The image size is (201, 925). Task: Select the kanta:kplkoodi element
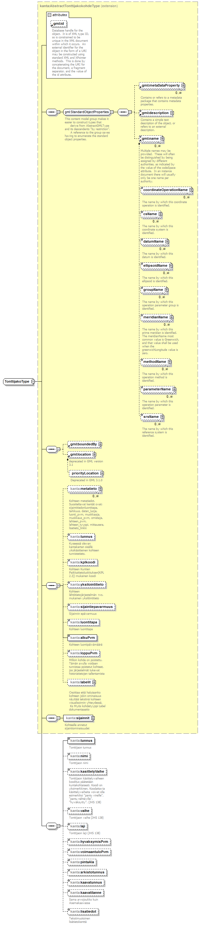coord(83,562)
